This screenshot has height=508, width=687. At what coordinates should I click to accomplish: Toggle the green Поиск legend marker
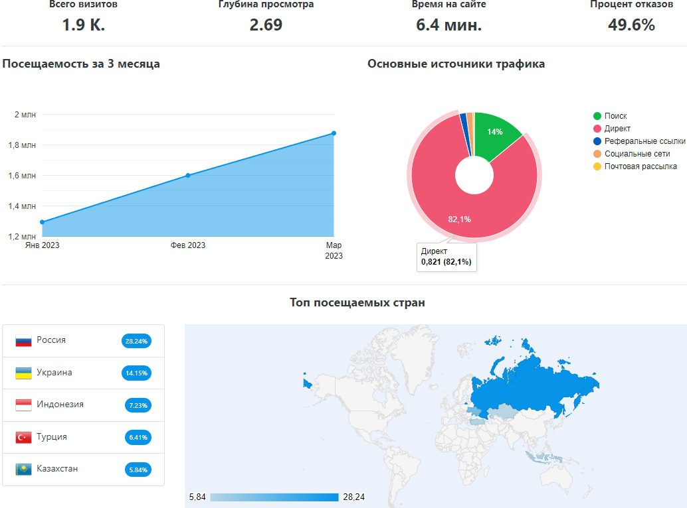tap(597, 116)
